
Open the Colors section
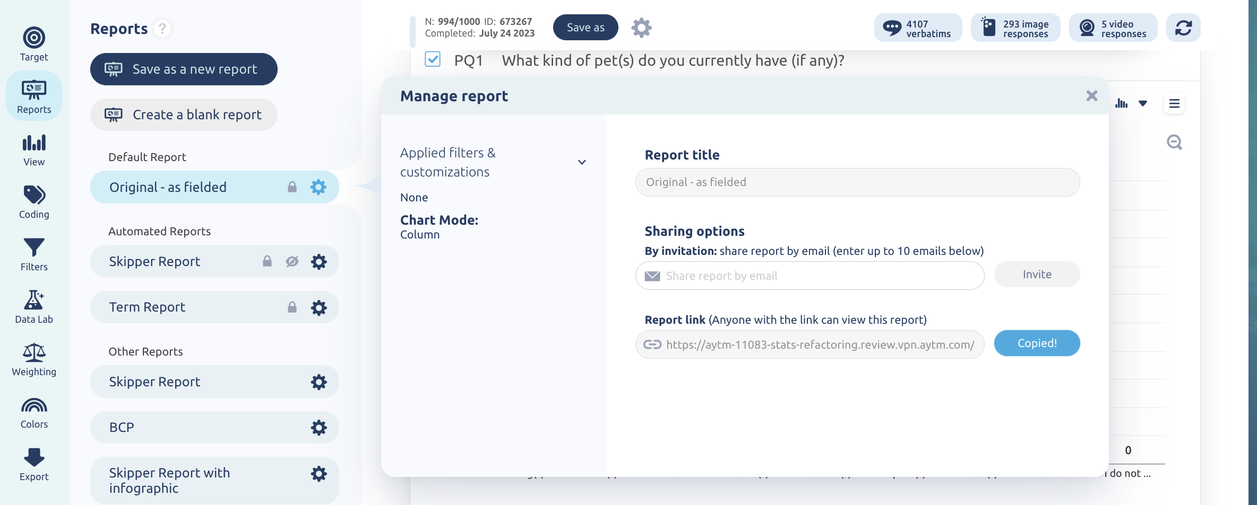coord(34,413)
